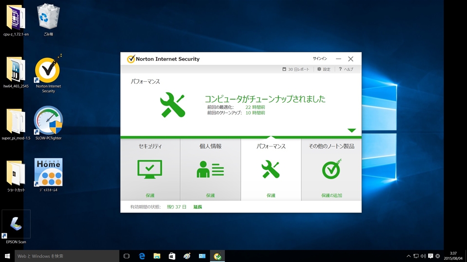467x262 pixels.
Task: Open the 30-day report (30日レポート)
Action: (x=296, y=69)
